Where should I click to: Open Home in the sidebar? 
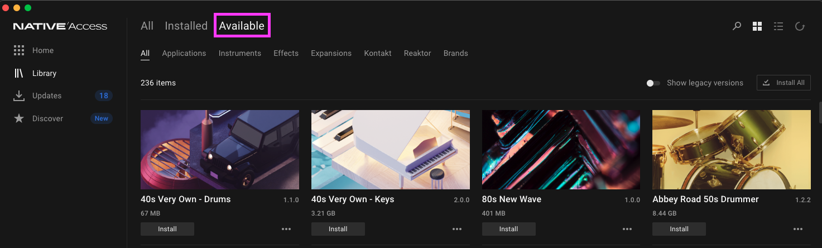click(42, 50)
